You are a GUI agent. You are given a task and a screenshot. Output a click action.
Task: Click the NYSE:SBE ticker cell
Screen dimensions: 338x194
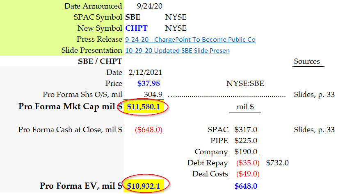pyautogui.click(x=245, y=84)
